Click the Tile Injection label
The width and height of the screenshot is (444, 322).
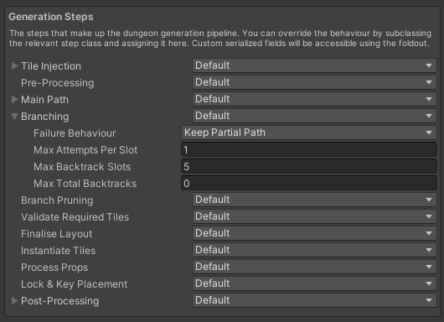pos(51,66)
